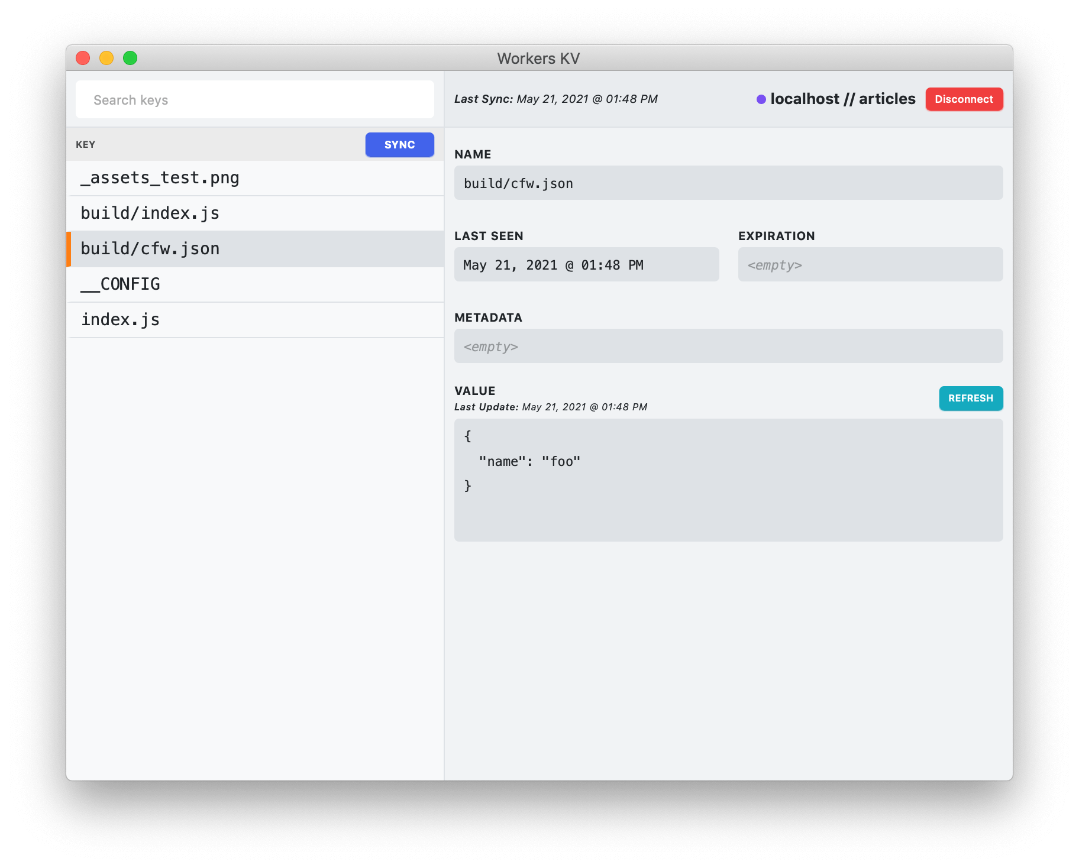This screenshot has height=868, width=1079.
Task: Select the build/index.js key
Action: 256,213
